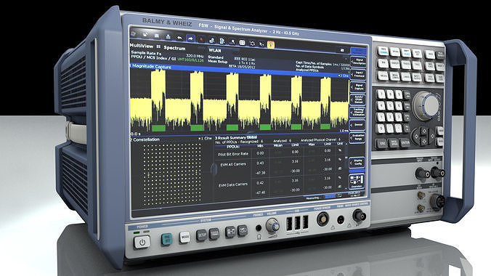Image resolution: width=491 pixels, height=276 pixels.
Task: Click the SETUP key on front panel
Action: point(201,235)
